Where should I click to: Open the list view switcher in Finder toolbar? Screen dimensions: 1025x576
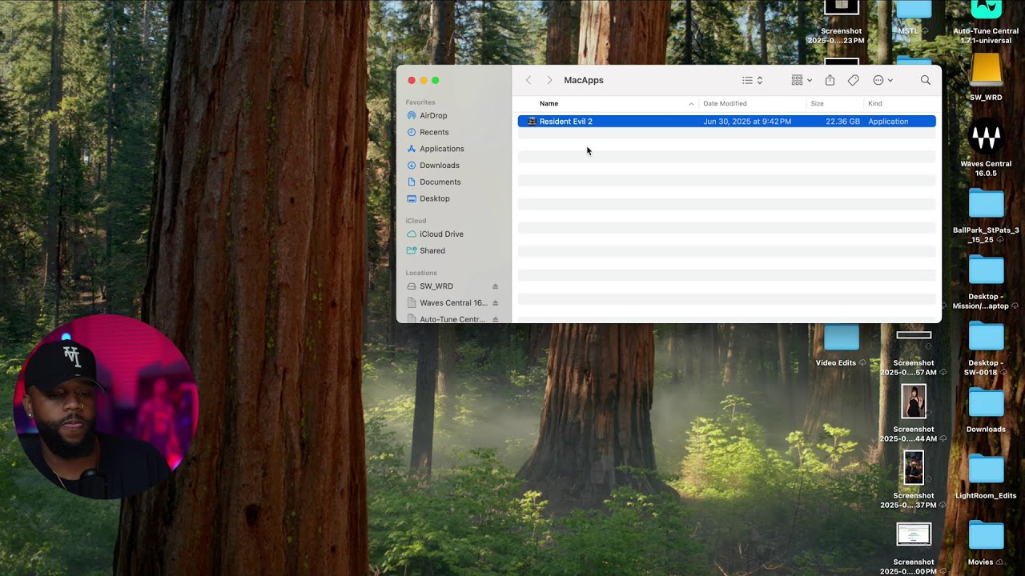pos(752,80)
